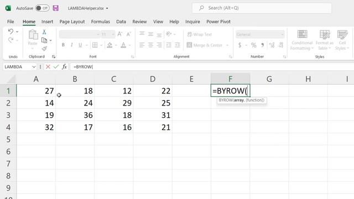Click the Align Right icon
The width and height of the screenshot is (354, 199).
coord(159,45)
